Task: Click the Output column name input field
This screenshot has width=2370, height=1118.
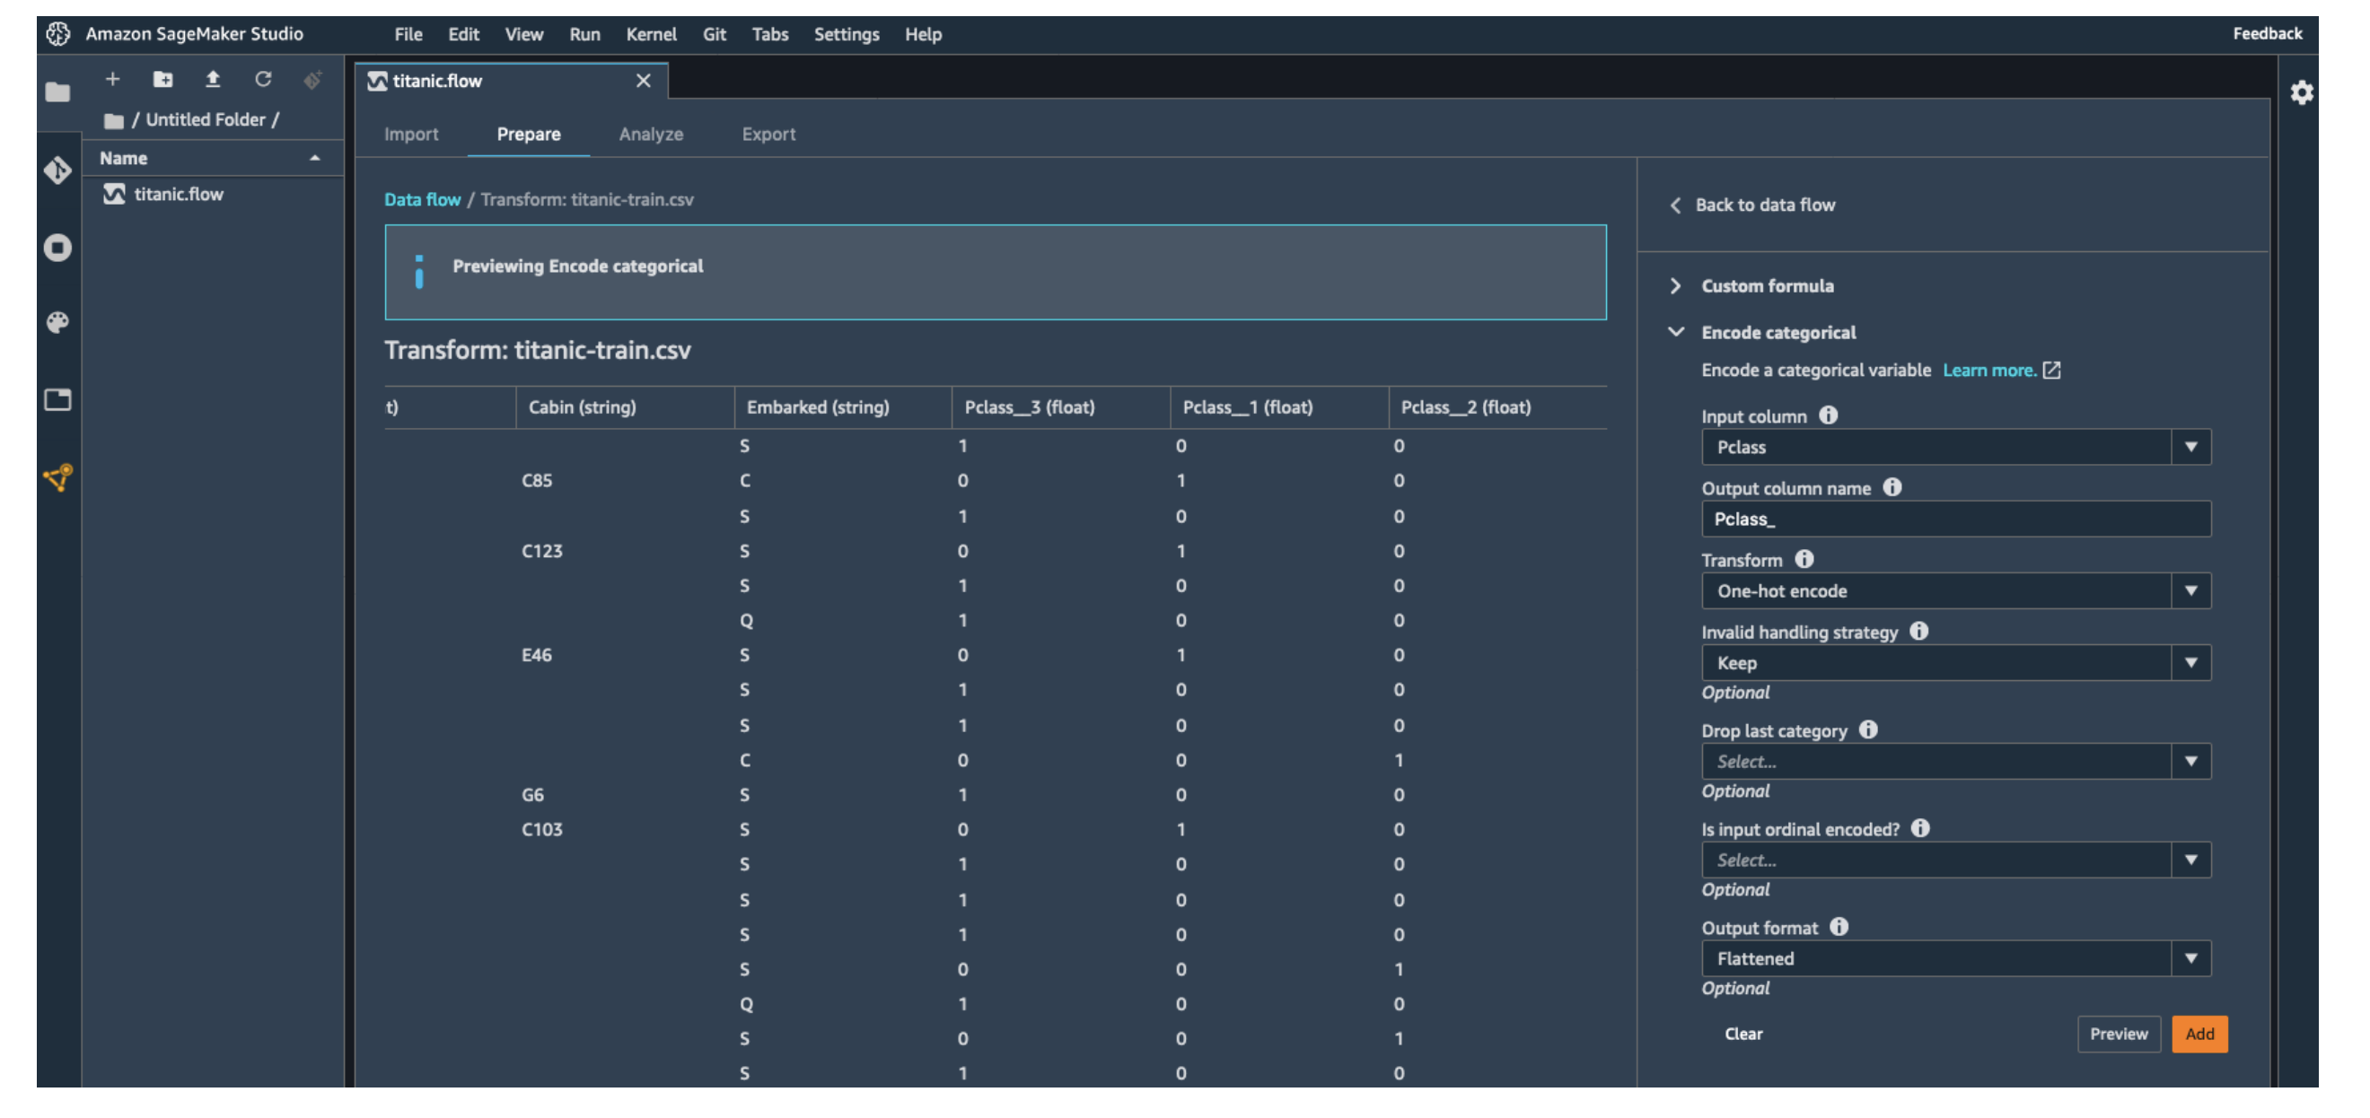Action: click(1955, 520)
